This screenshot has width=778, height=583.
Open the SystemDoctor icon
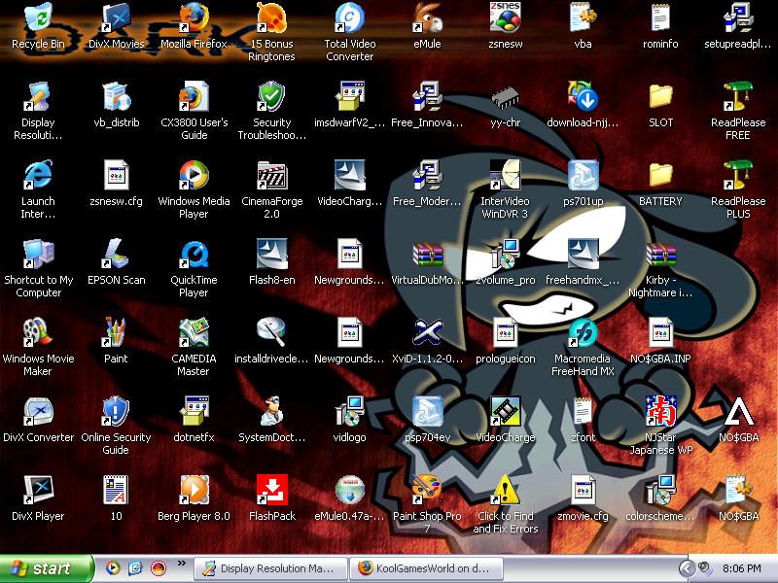[271, 411]
